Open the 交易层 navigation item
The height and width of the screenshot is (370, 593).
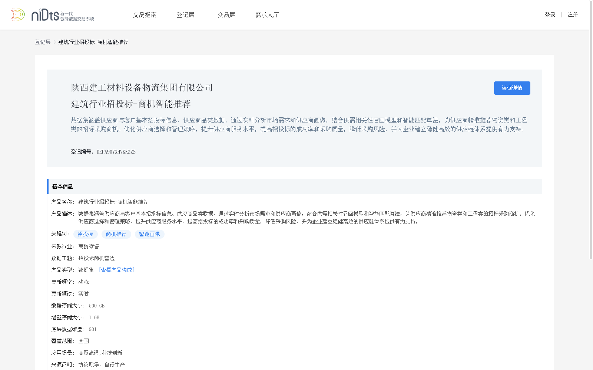[x=226, y=15]
